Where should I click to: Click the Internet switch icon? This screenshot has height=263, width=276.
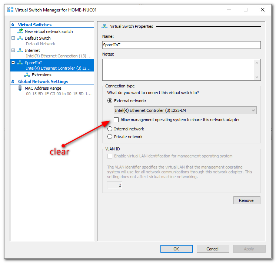pyautogui.click(x=20, y=50)
